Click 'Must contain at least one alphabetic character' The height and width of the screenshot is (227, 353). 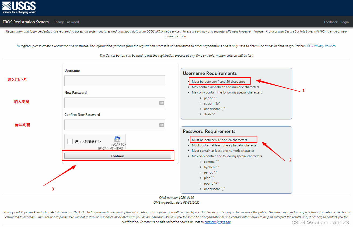point(225,145)
